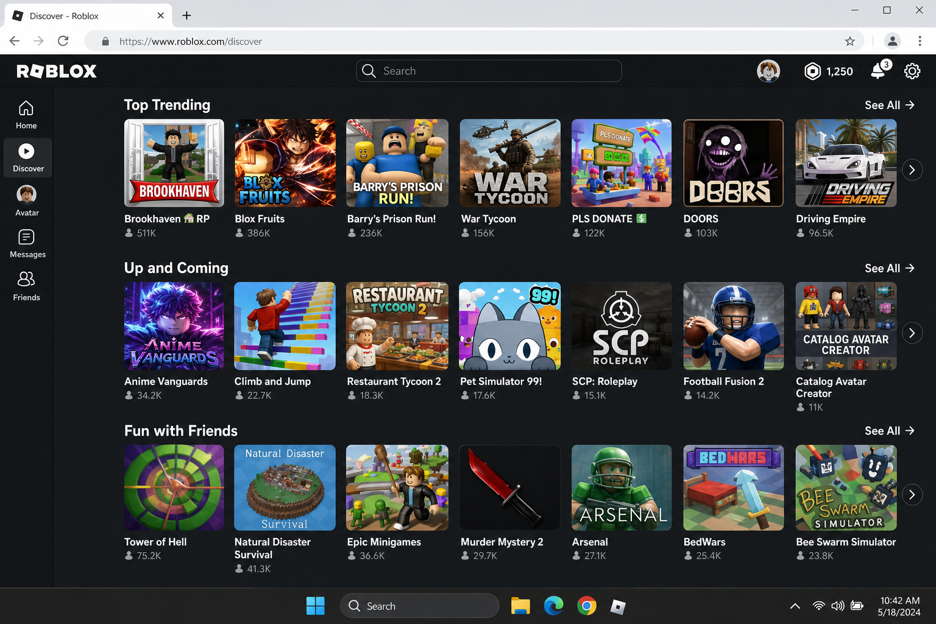Advance Fun with Friends row with right chevron
The width and height of the screenshot is (936, 624).
pos(912,495)
